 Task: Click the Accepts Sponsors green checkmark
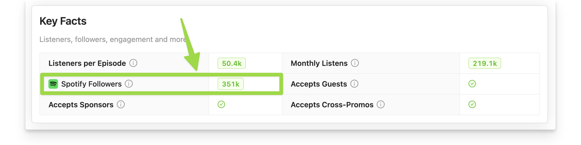click(x=221, y=105)
